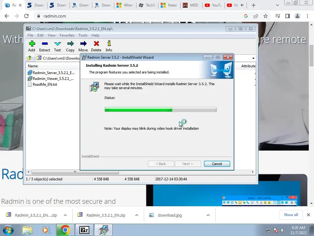Open the 7-Zip File menu
Viewport: 314px width, 236px height.
(x=30, y=35)
